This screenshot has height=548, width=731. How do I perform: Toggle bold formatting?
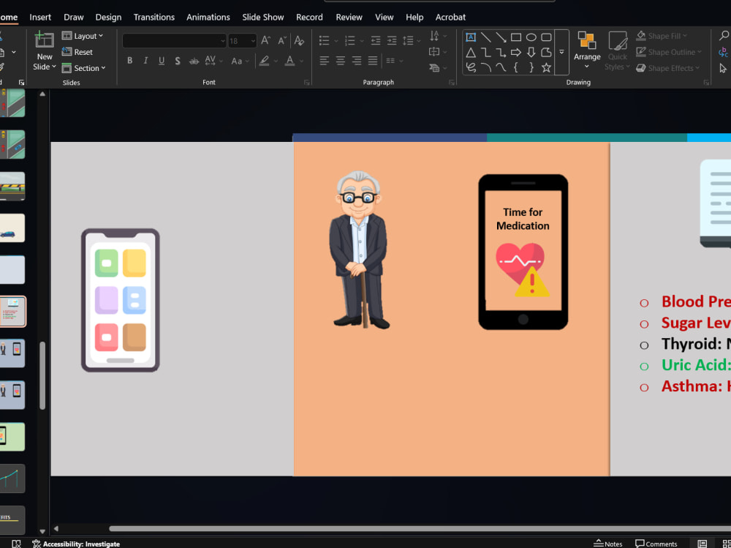coord(130,61)
